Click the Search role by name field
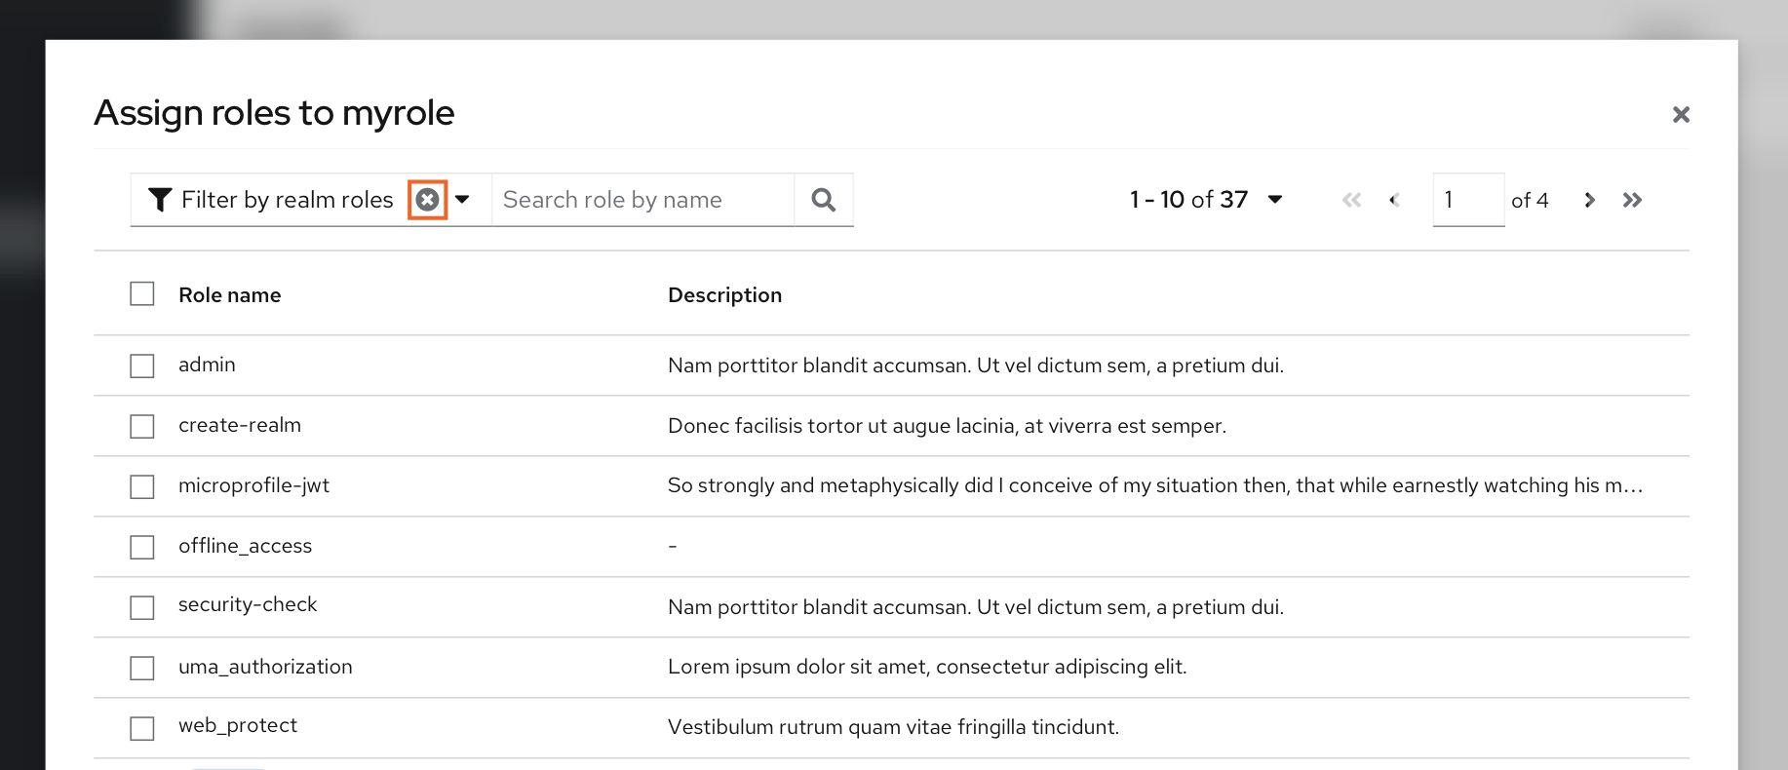The image size is (1788, 770). pos(643,200)
